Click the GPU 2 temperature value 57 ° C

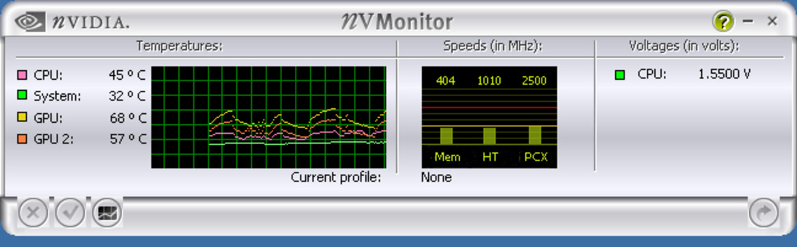point(128,139)
